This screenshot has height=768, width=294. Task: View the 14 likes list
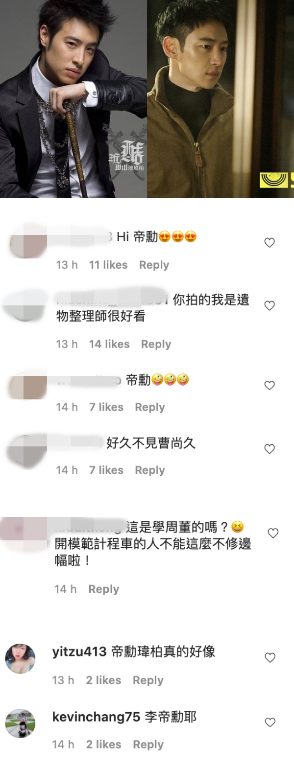[109, 344]
